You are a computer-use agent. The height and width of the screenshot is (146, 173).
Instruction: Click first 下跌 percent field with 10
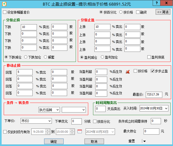(29, 27)
